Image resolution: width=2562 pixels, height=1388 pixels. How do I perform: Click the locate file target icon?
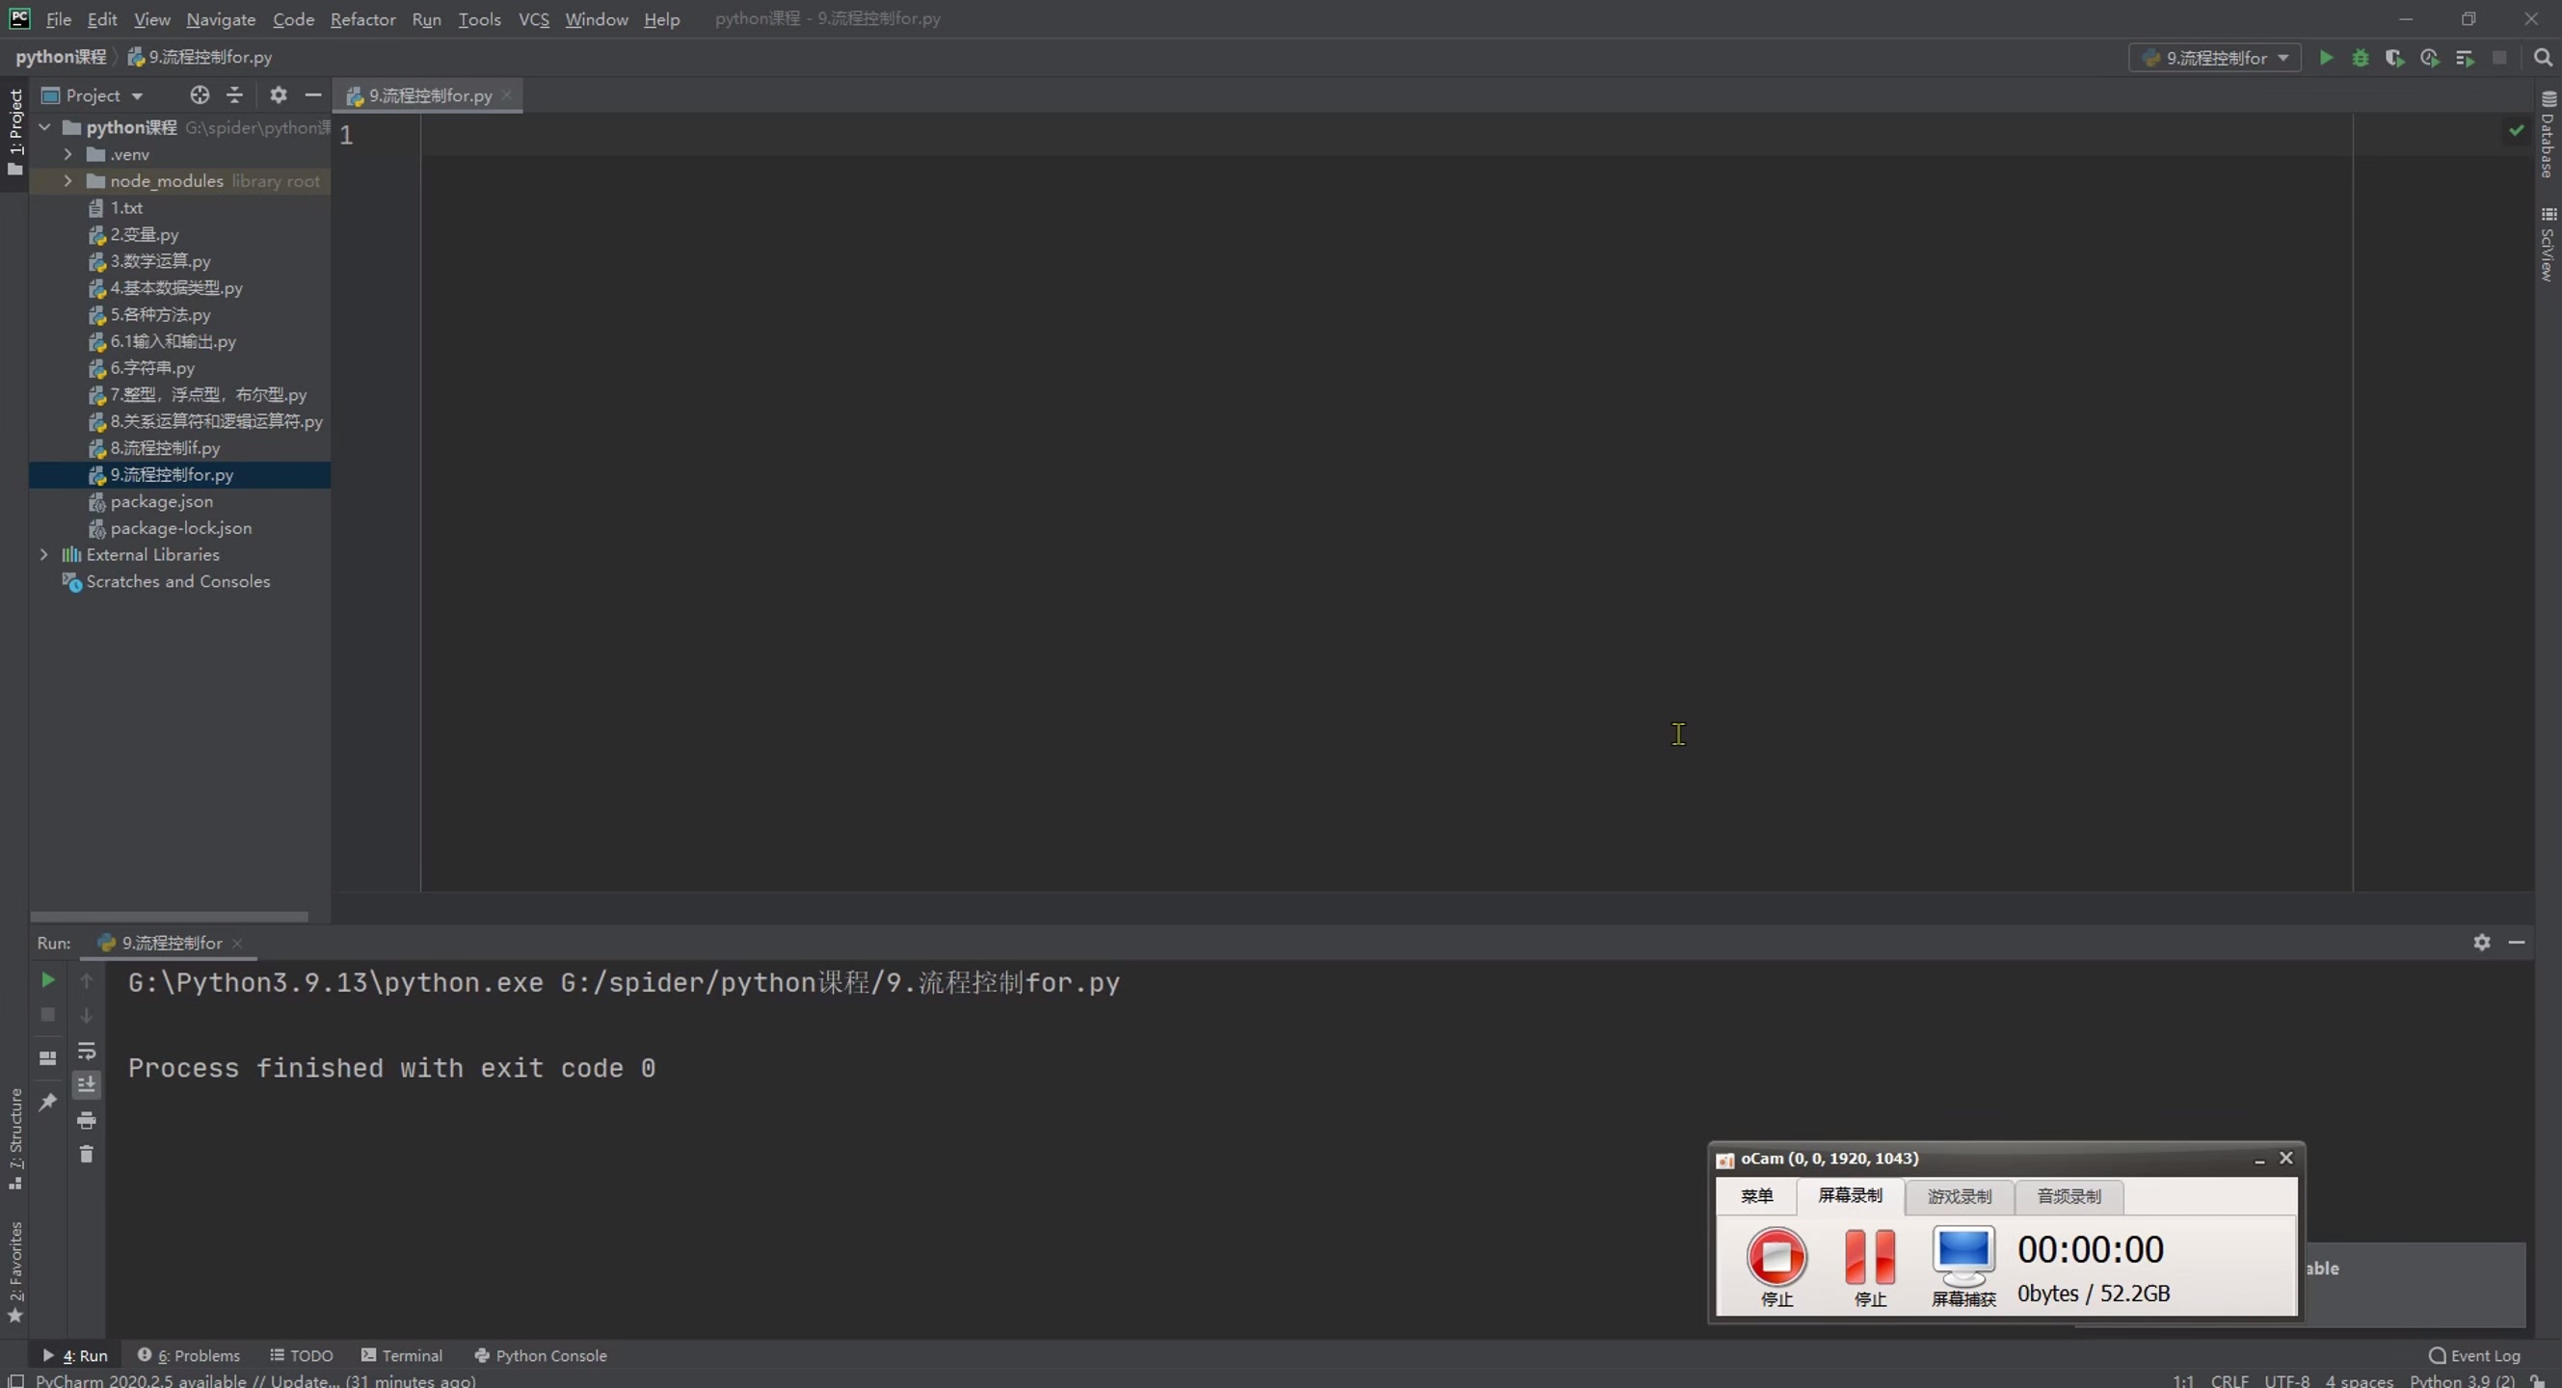click(x=200, y=95)
